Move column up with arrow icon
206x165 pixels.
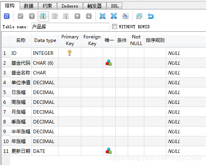[77, 16]
